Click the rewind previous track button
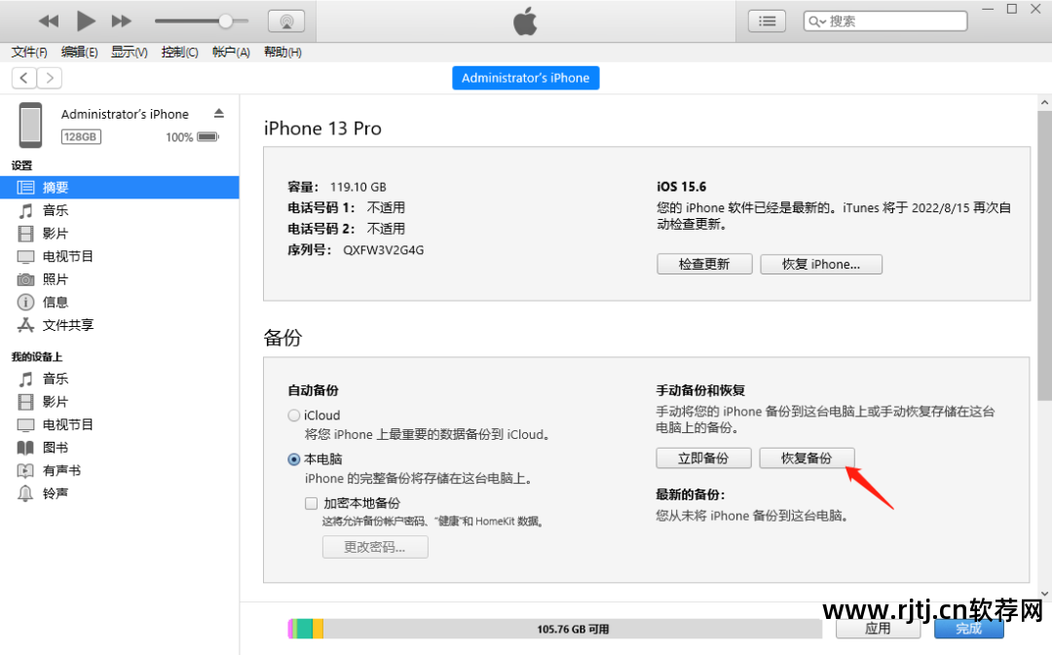The image size is (1052, 655). 49,21
